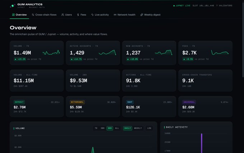244x153 pixels.
Task: Click the up arrow in the +14.7% badge
Action: point(71,59)
